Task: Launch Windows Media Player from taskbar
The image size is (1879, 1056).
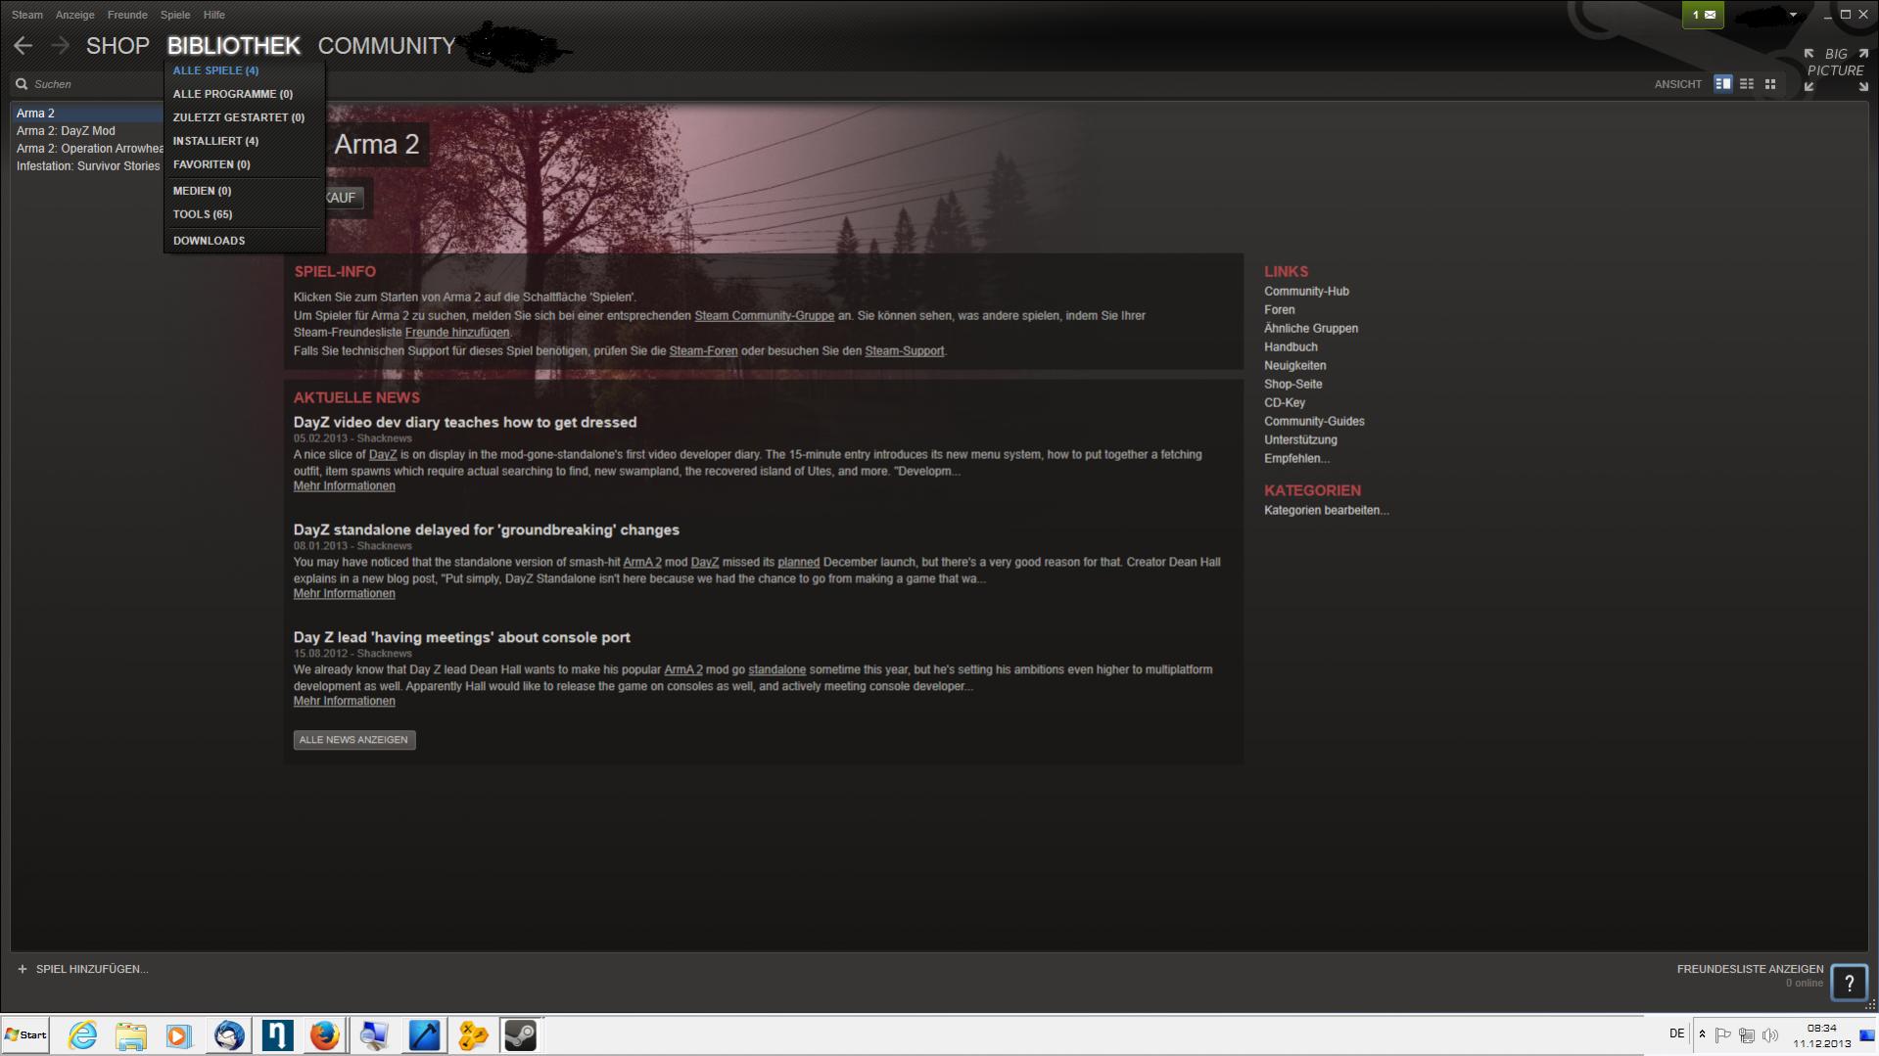Action: coord(178,1035)
